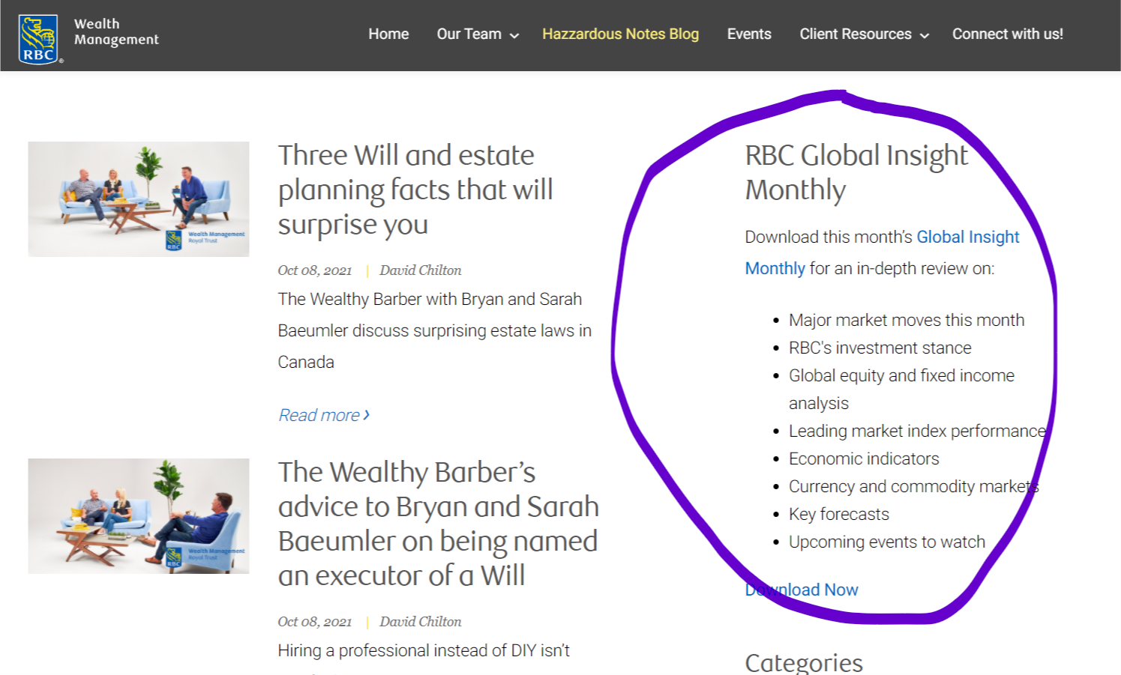Follow the Read more link
1121x675 pixels.
[319, 415]
